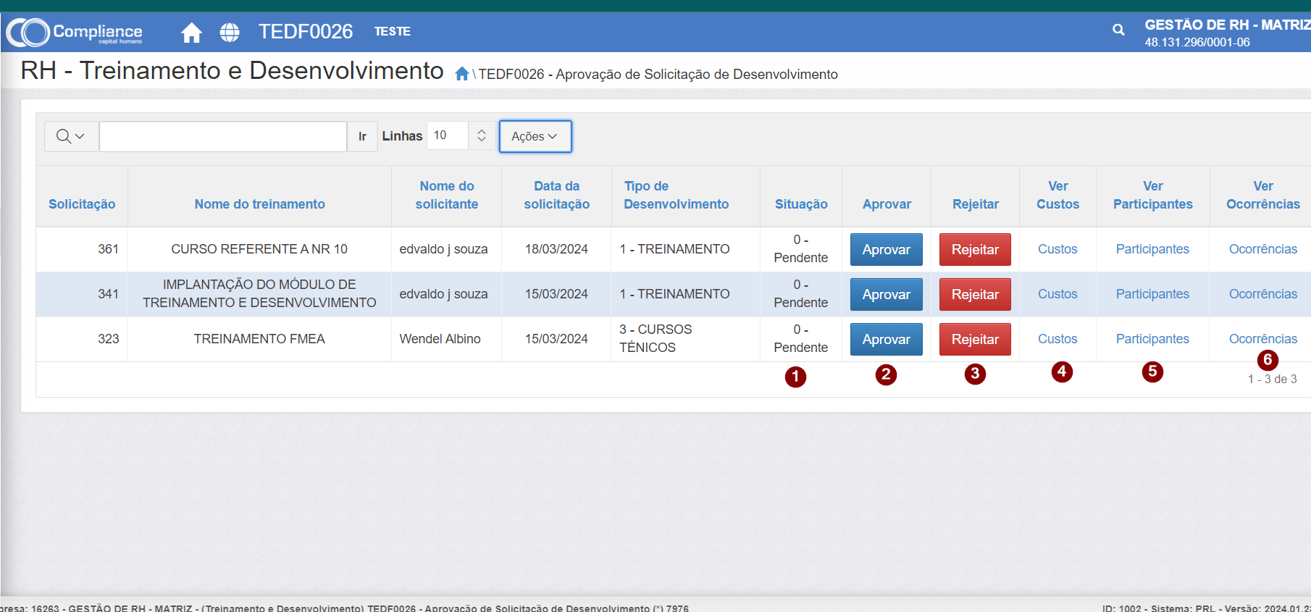Viewport: 1311px width, 612px height.
Task: Focus the report search text field
Action: [x=223, y=136]
